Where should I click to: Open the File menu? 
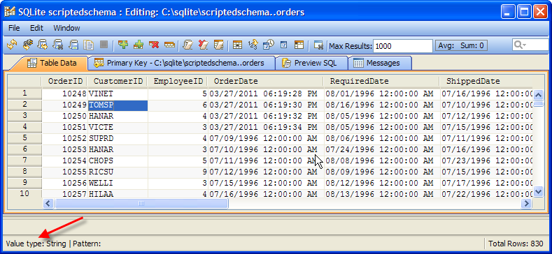point(14,28)
